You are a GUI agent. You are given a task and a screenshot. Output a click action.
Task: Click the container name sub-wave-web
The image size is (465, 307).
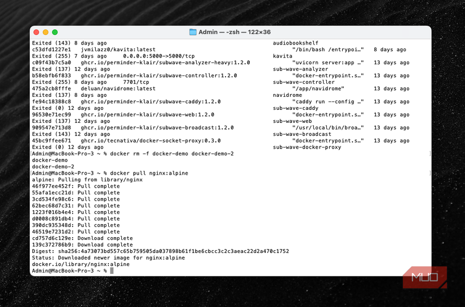click(293, 121)
